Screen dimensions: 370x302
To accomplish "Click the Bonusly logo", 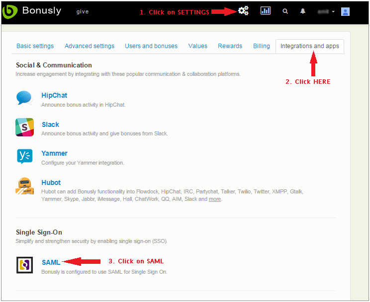I will (9, 11).
